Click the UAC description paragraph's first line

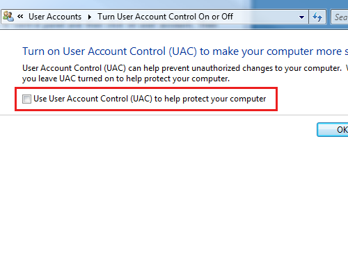click(x=185, y=68)
